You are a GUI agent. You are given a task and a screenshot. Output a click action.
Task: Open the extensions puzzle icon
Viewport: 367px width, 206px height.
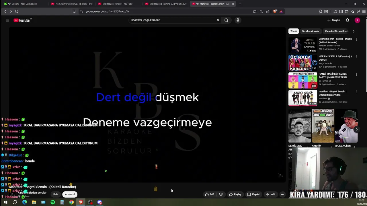(x=320, y=11)
